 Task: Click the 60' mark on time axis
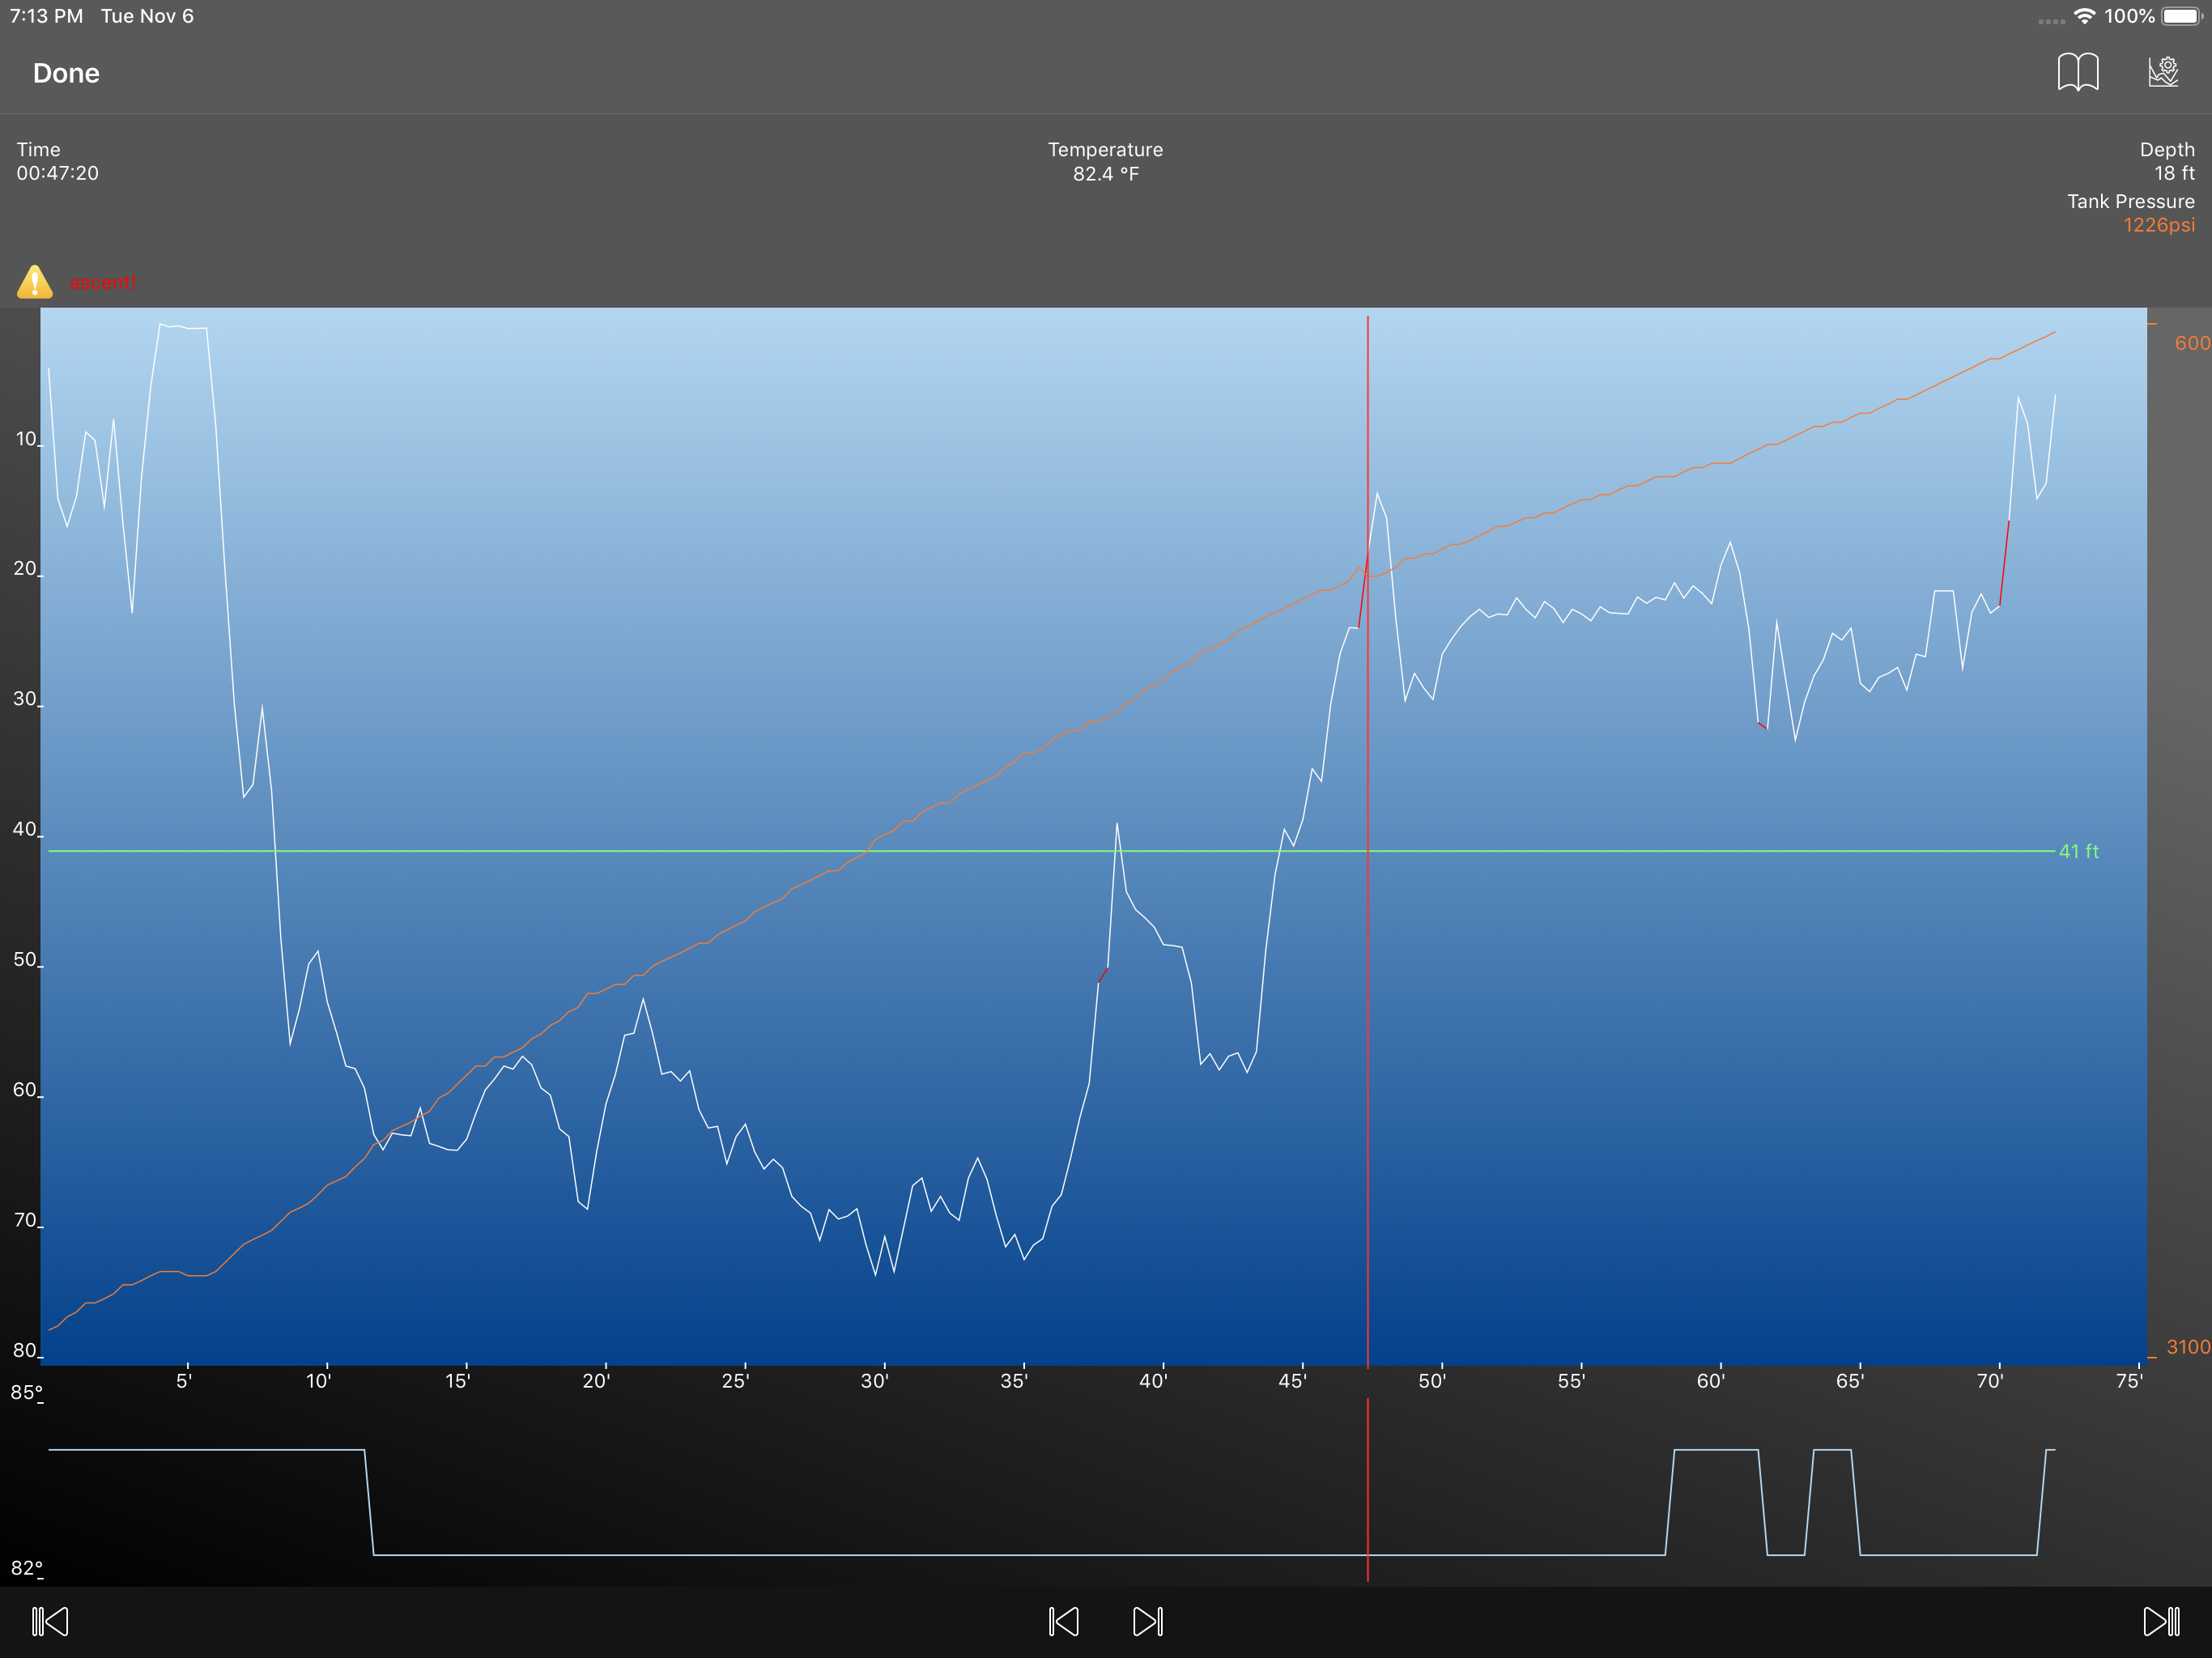[x=1710, y=1381]
